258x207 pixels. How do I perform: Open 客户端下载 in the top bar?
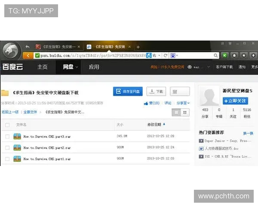(x=224, y=67)
